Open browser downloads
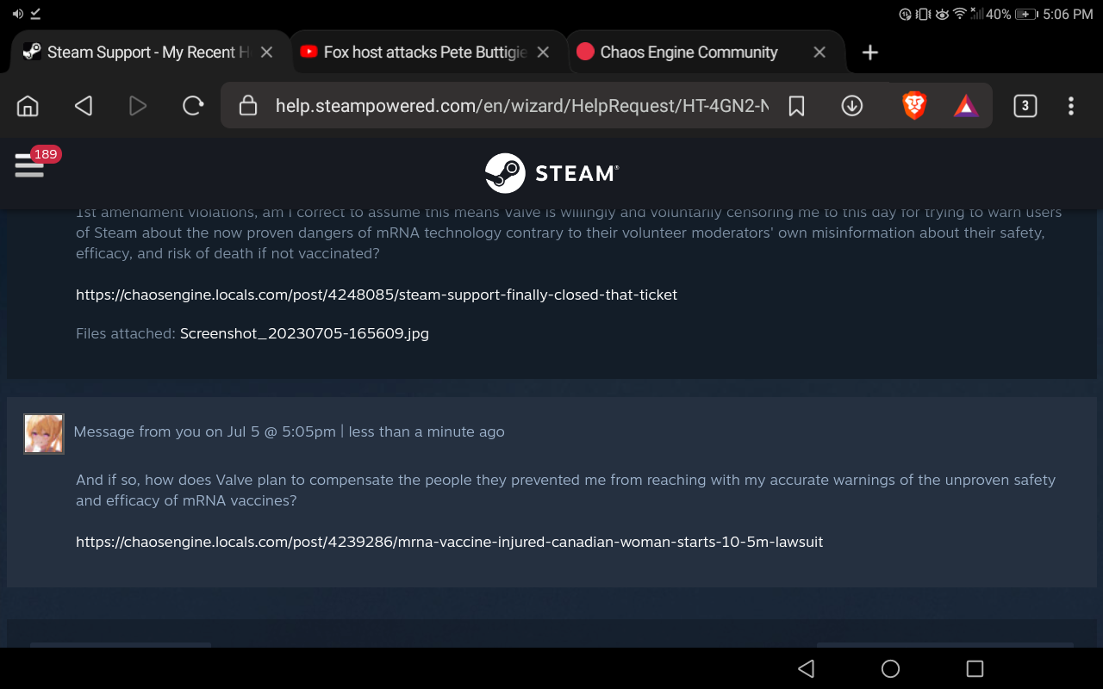 coord(852,106)
